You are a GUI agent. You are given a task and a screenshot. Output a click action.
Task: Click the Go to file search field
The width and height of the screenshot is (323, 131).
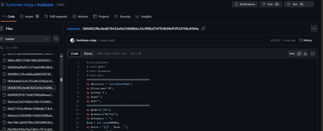tap(30, 47)
